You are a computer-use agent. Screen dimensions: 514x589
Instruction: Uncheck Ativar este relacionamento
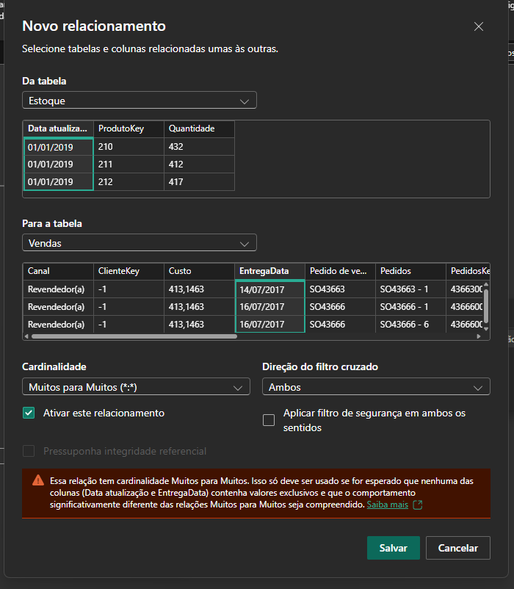click(x=28, y=413)
